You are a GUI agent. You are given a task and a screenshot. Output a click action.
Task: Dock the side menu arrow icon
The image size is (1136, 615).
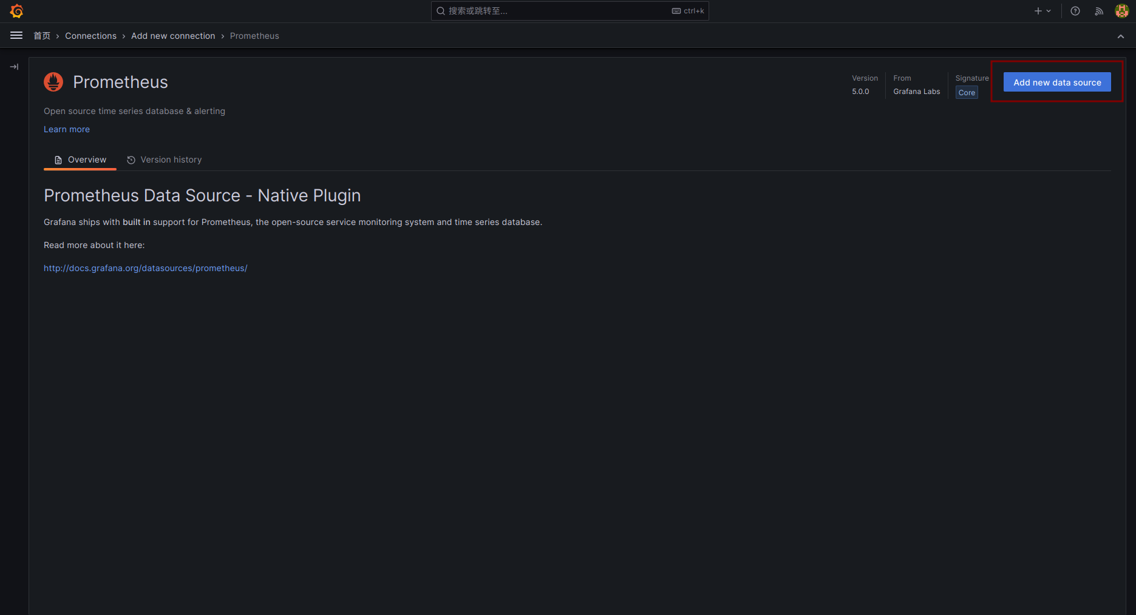[x=14, y=67]
